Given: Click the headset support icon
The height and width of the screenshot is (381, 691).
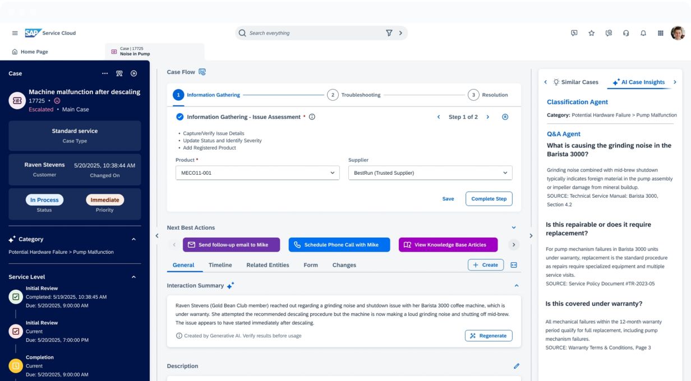Looking at the screenshot, I should coord(626,33).
